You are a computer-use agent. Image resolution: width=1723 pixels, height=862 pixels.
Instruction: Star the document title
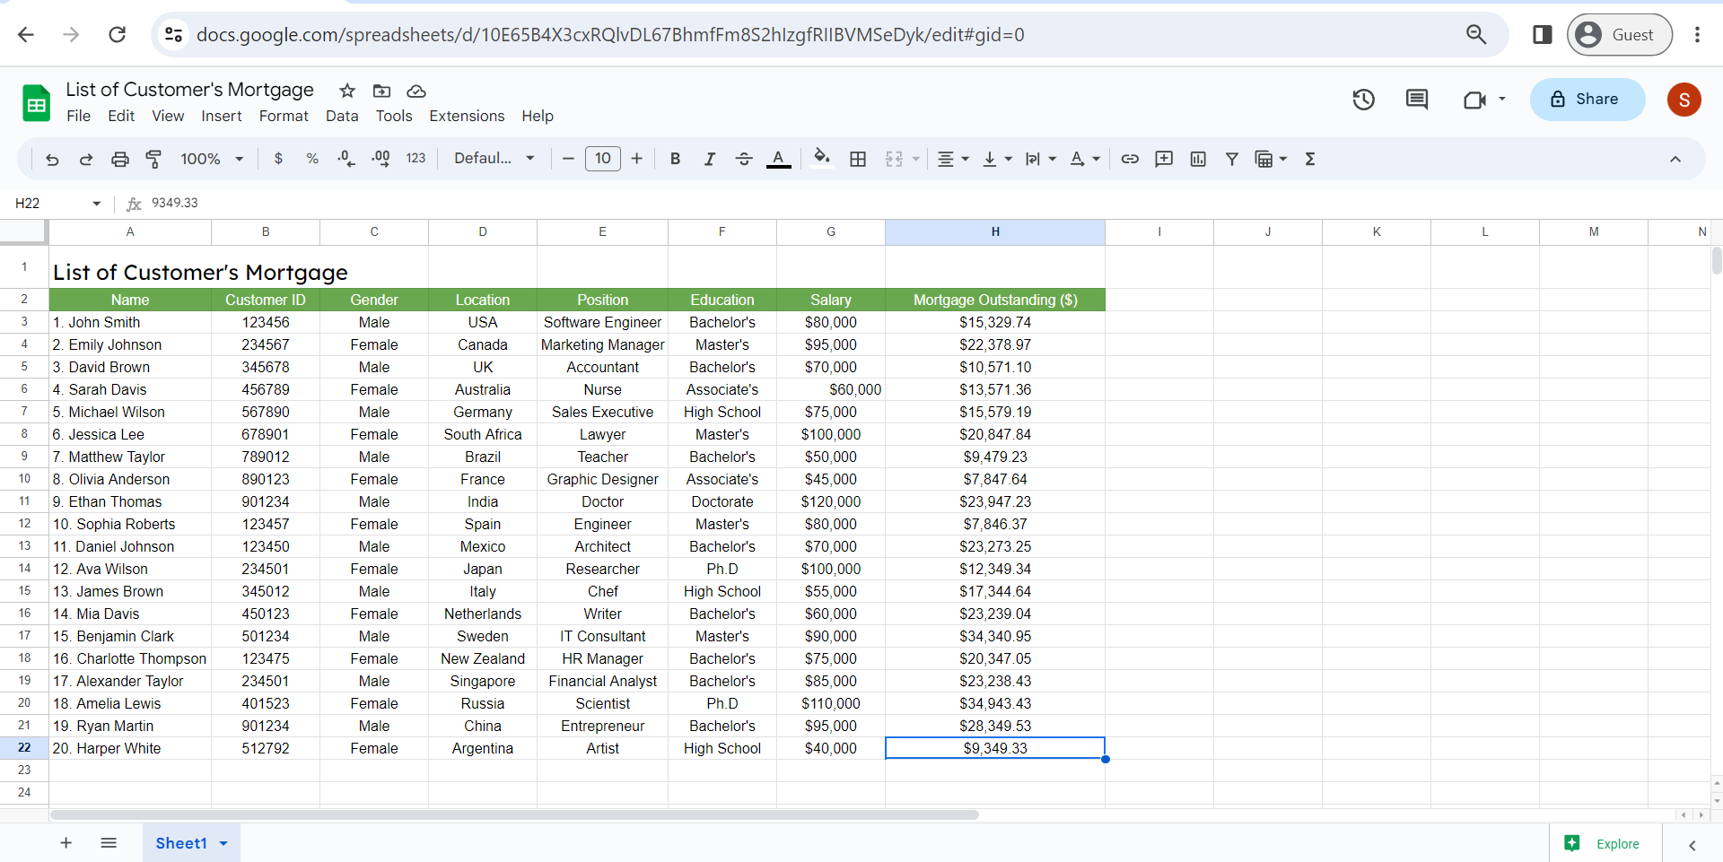[347, 91]
